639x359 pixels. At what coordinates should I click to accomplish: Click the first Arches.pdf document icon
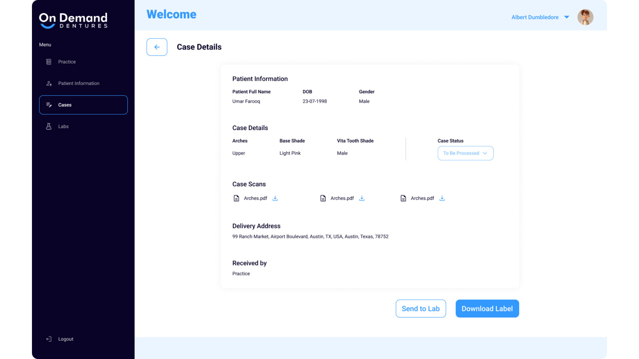(236, 198)
